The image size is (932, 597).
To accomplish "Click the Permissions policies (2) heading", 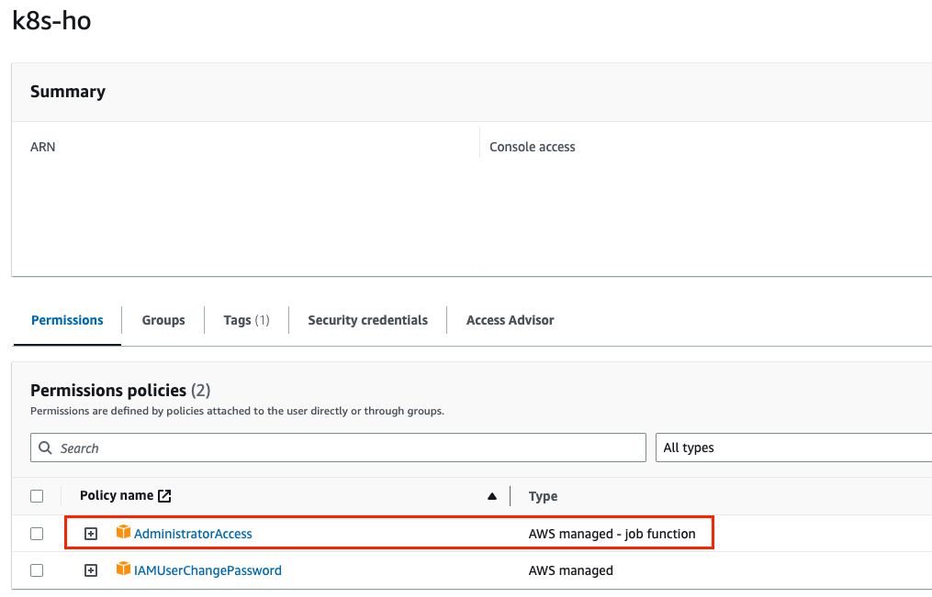I will click(x=120, y=390).
